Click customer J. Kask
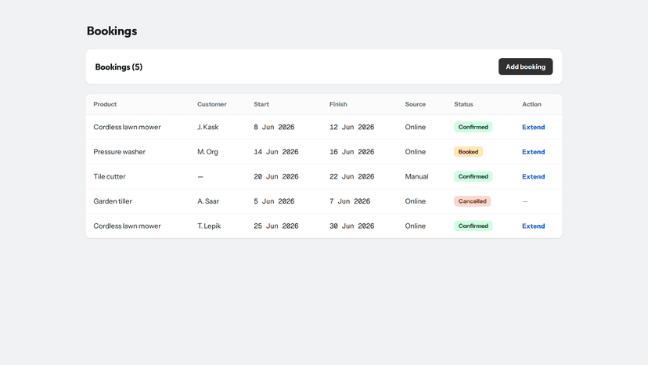This screenshot has height=365, width=648. 207,127
